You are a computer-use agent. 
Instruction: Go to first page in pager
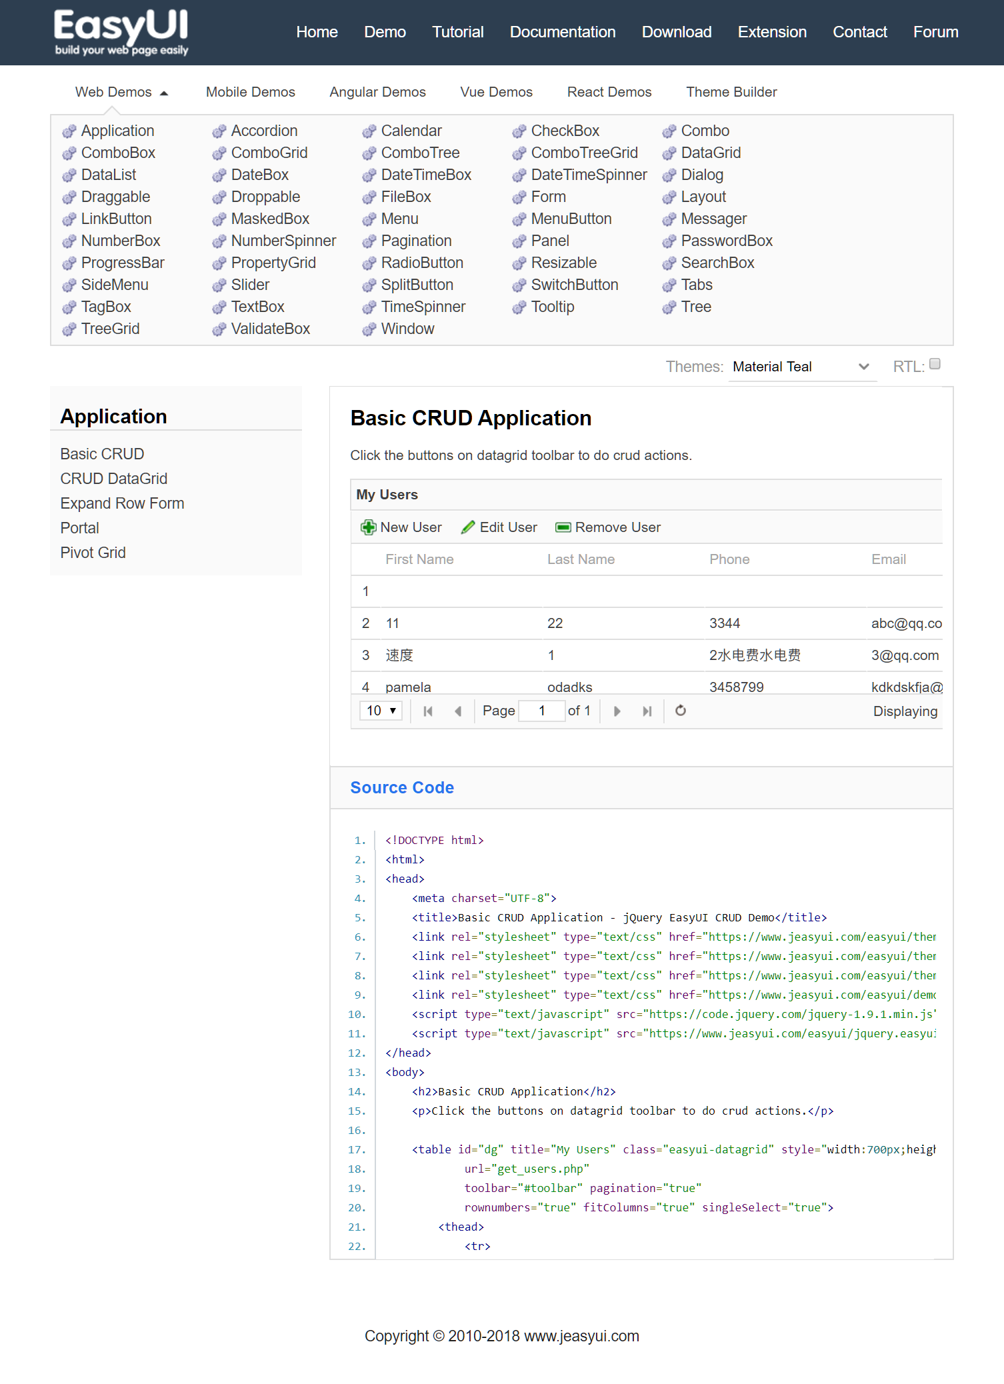pyautogui.click(x=428, y=711)
